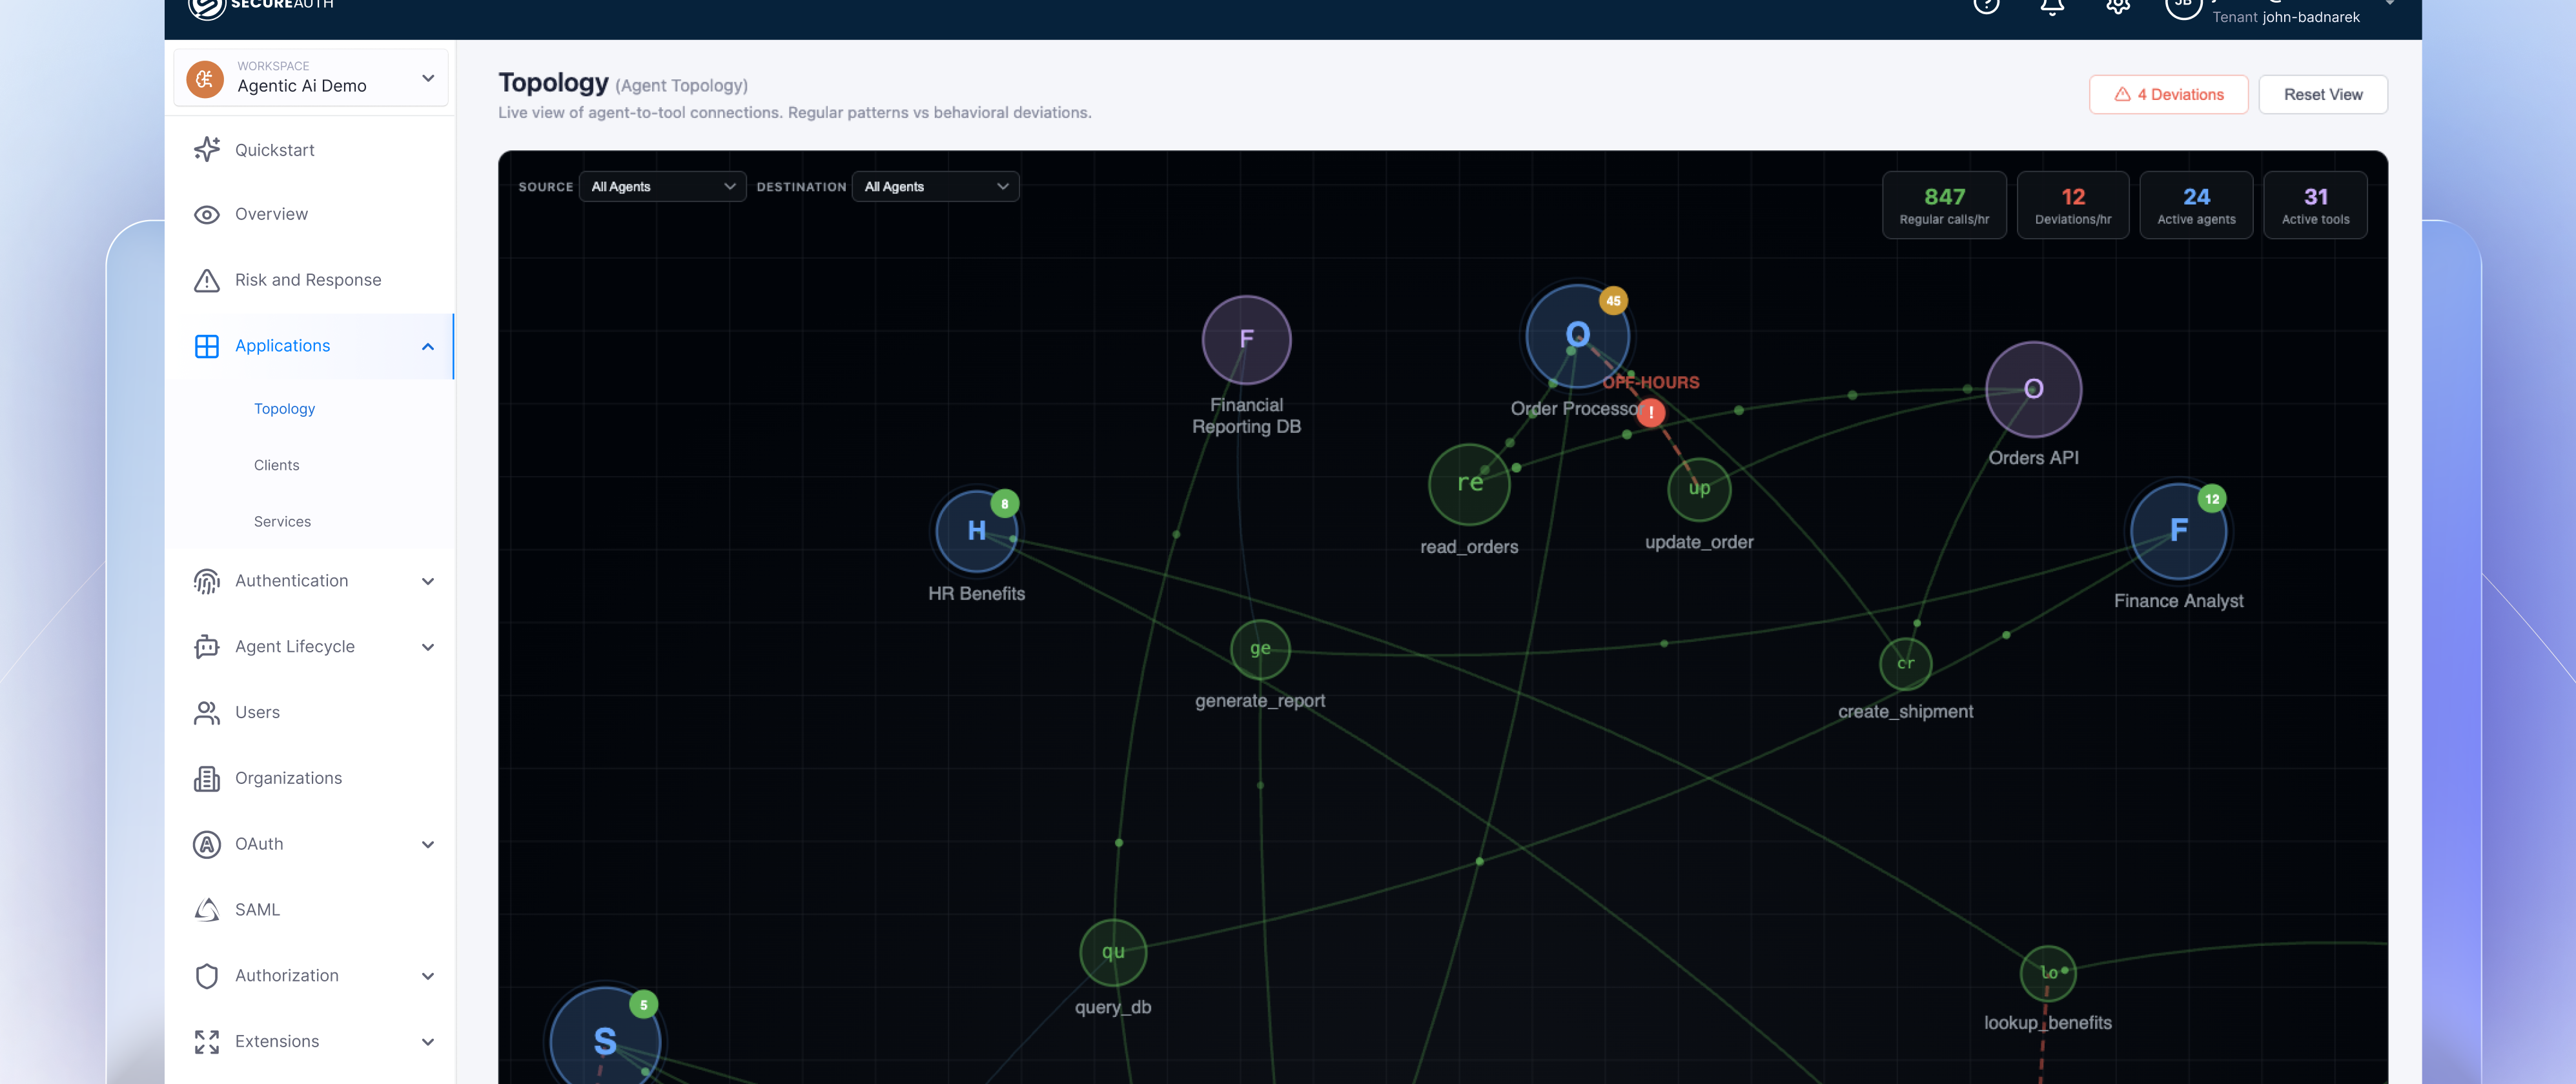Open Organizations using the building icon
The image size is (2576, 1084).
click(x=207, y=778)
